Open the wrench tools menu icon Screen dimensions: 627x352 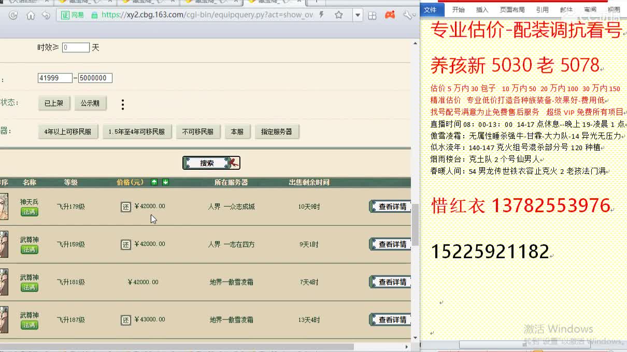408,15
